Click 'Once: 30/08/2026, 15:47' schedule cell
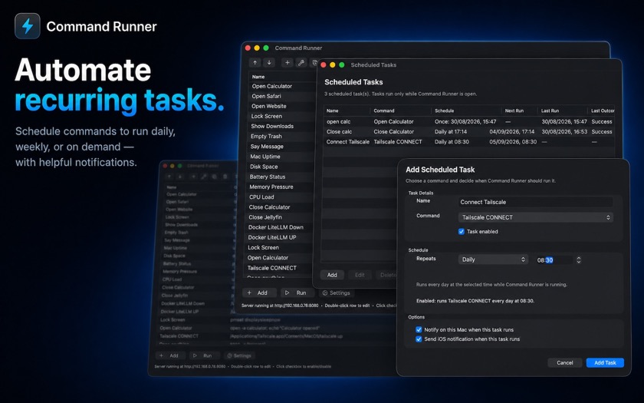This screenshot has width=644, height=403. tap(465, 122)
